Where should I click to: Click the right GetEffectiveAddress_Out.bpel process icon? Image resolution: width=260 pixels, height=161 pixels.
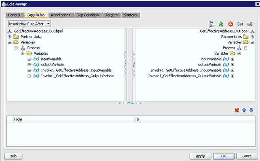point(252,31)
